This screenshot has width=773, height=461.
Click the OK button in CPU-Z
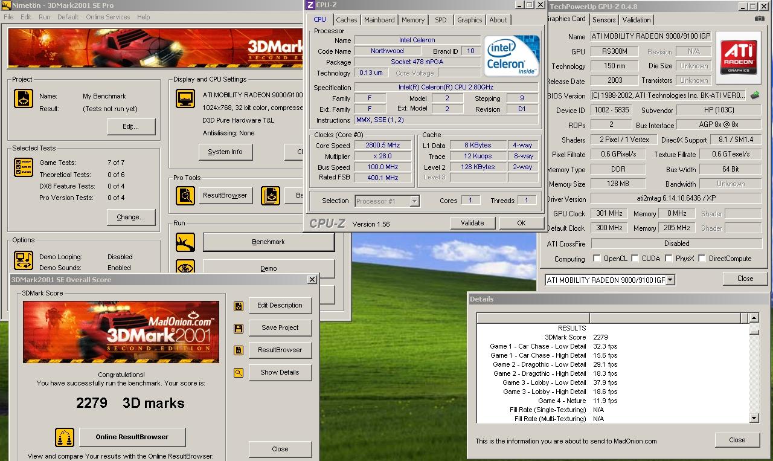521,223
